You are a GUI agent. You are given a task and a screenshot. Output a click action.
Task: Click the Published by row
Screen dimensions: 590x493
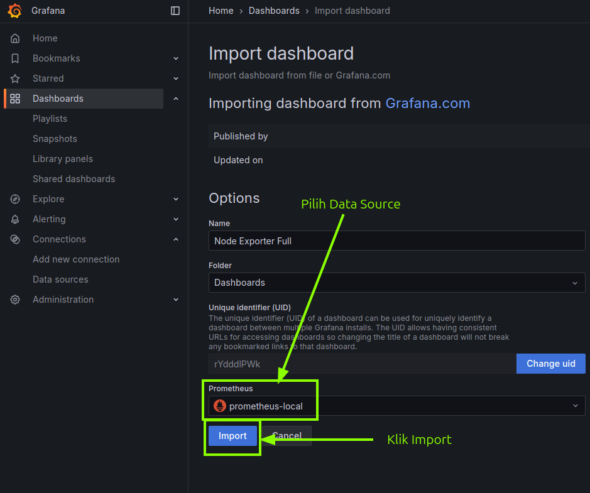coord(399,136)
